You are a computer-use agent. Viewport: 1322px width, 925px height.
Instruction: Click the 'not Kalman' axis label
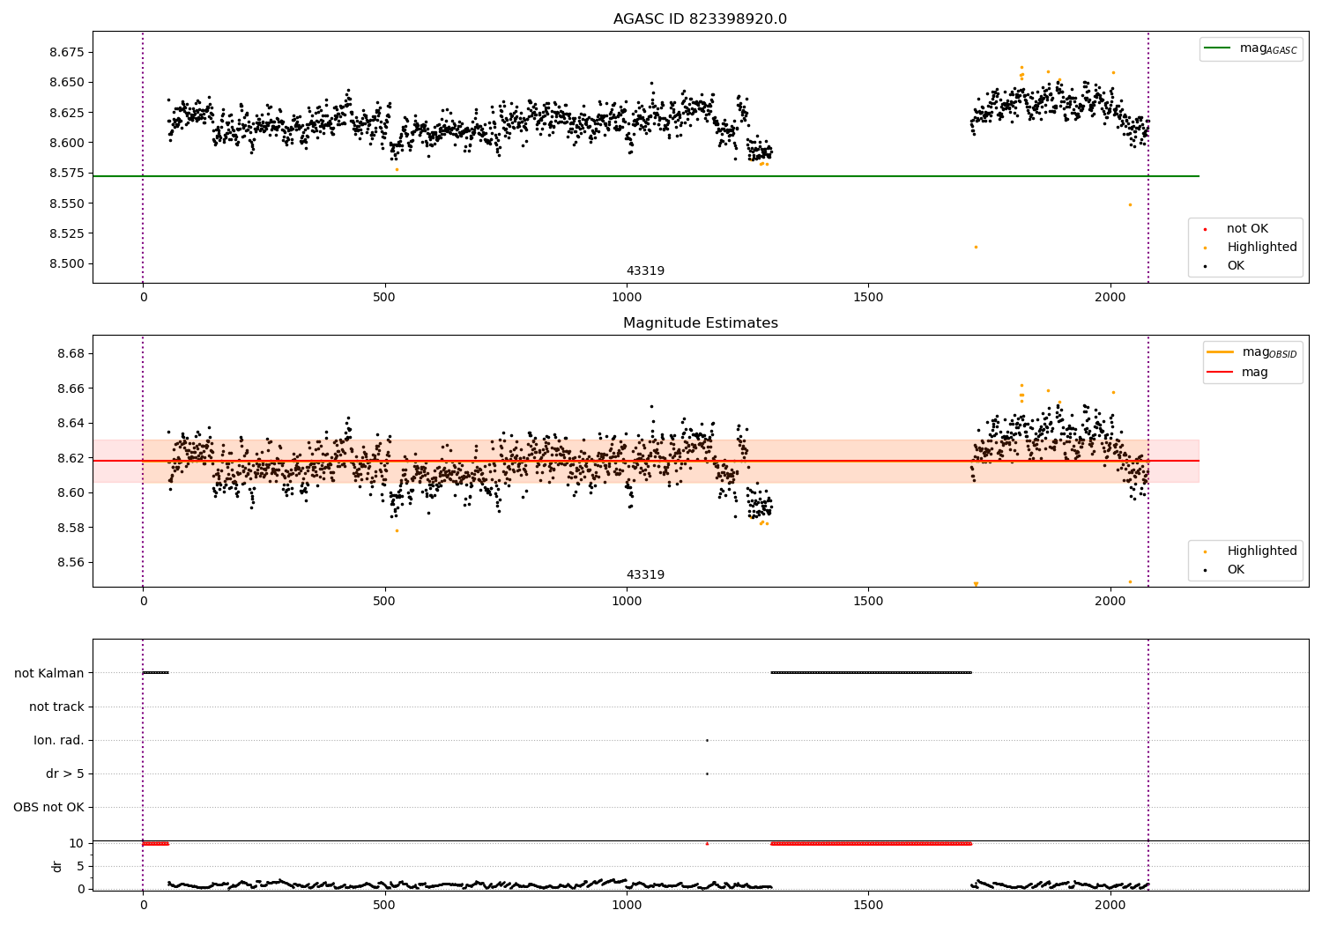point(49,673)
